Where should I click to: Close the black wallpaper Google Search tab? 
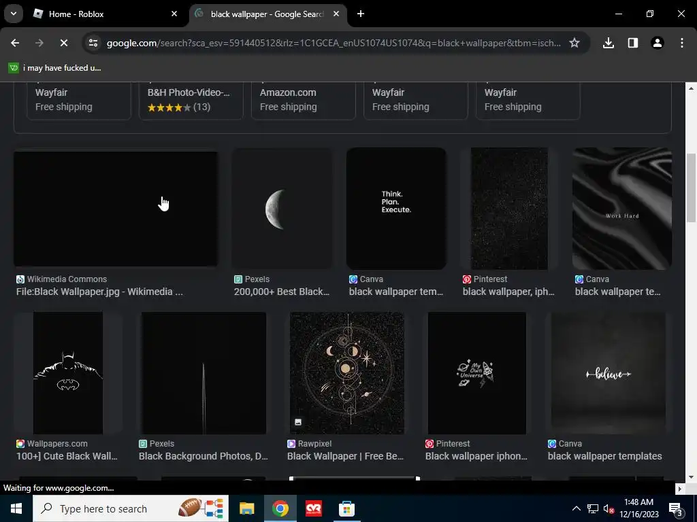(336, 14)
